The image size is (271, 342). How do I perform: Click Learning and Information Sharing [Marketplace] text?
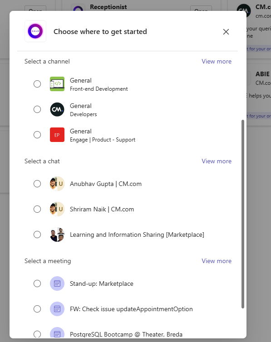[x=137, y=235]
